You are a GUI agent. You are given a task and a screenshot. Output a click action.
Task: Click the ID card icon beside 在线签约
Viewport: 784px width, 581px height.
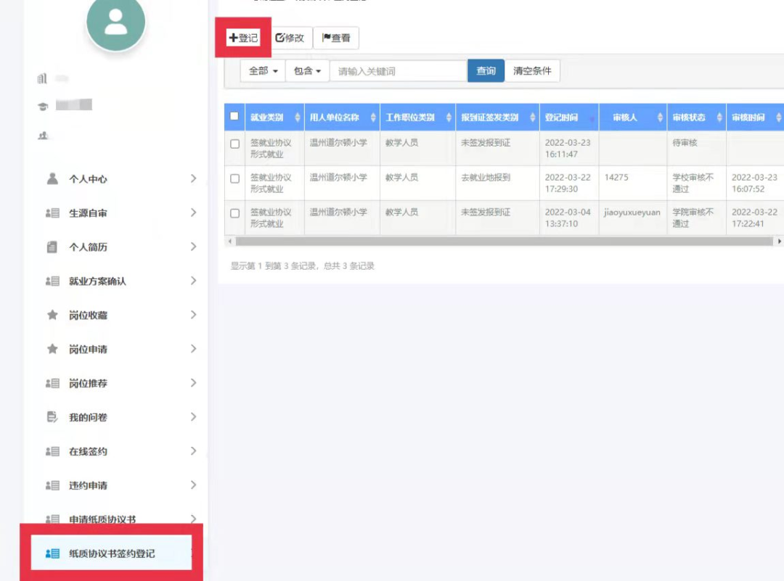click(x=52, y=451)
